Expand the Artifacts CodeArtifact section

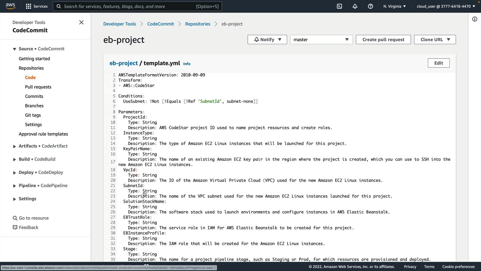click(x=15, y=146)
